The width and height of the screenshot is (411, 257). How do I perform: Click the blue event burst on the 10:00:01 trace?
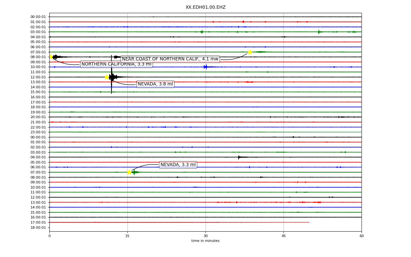point(205,67)
